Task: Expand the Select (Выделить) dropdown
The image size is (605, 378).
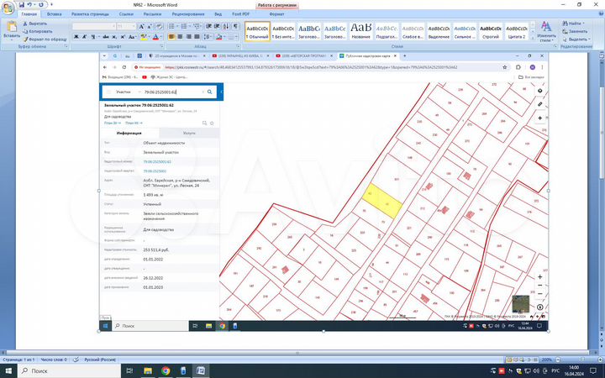Action: pos(591,39)
